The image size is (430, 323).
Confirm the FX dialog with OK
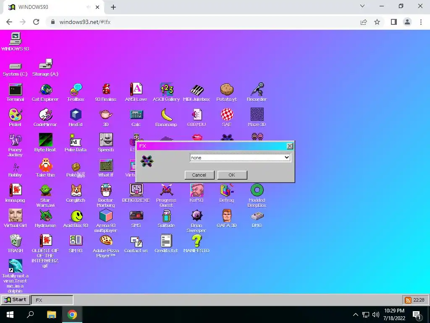coord(232,175)
